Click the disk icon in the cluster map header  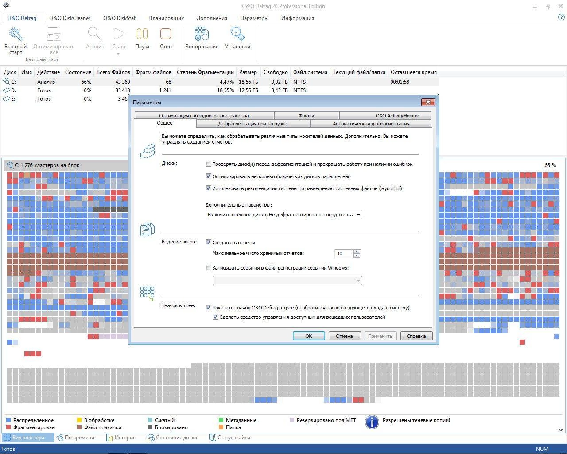coord(10,165)
